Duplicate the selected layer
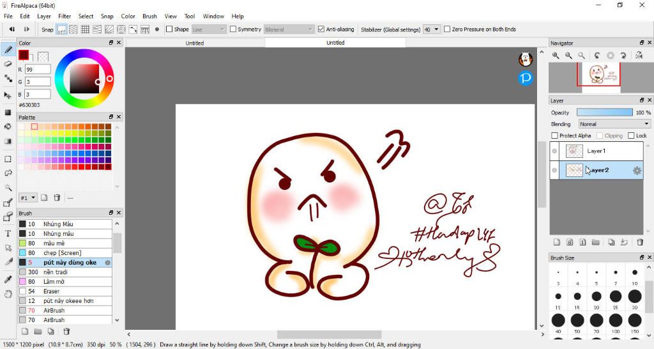 click(611, 242)
